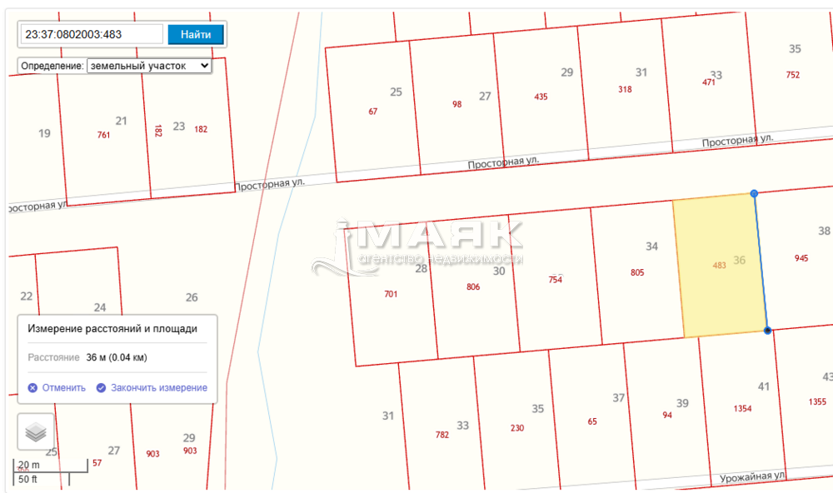Image resolution: width=833 pixels, height=493 pixels.
Task: Focus the cadastral number search field
Action: pos(92,34)
